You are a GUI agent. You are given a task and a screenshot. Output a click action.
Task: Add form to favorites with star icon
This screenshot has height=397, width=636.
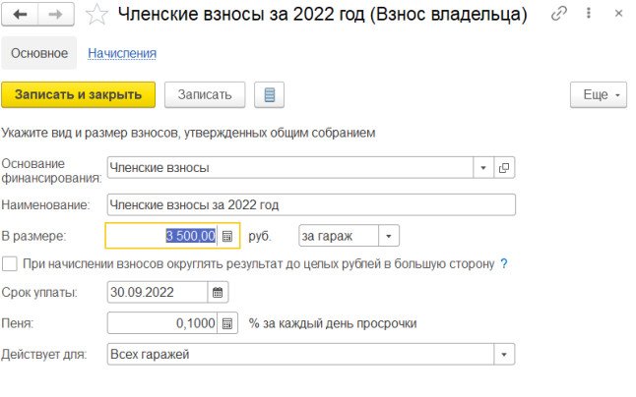pyautogui.click(x=96, y=14)
